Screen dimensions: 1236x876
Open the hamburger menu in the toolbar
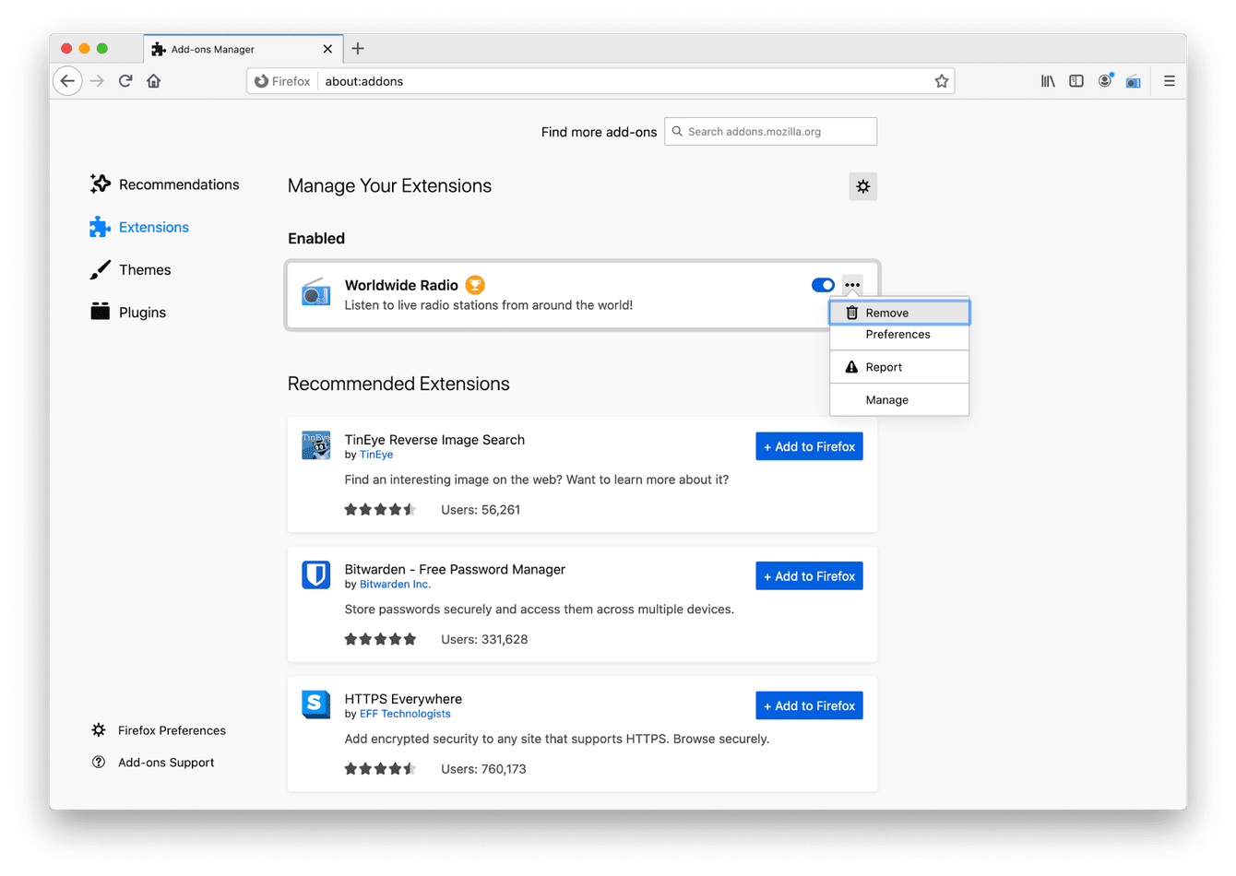[x=1169, y=81]
